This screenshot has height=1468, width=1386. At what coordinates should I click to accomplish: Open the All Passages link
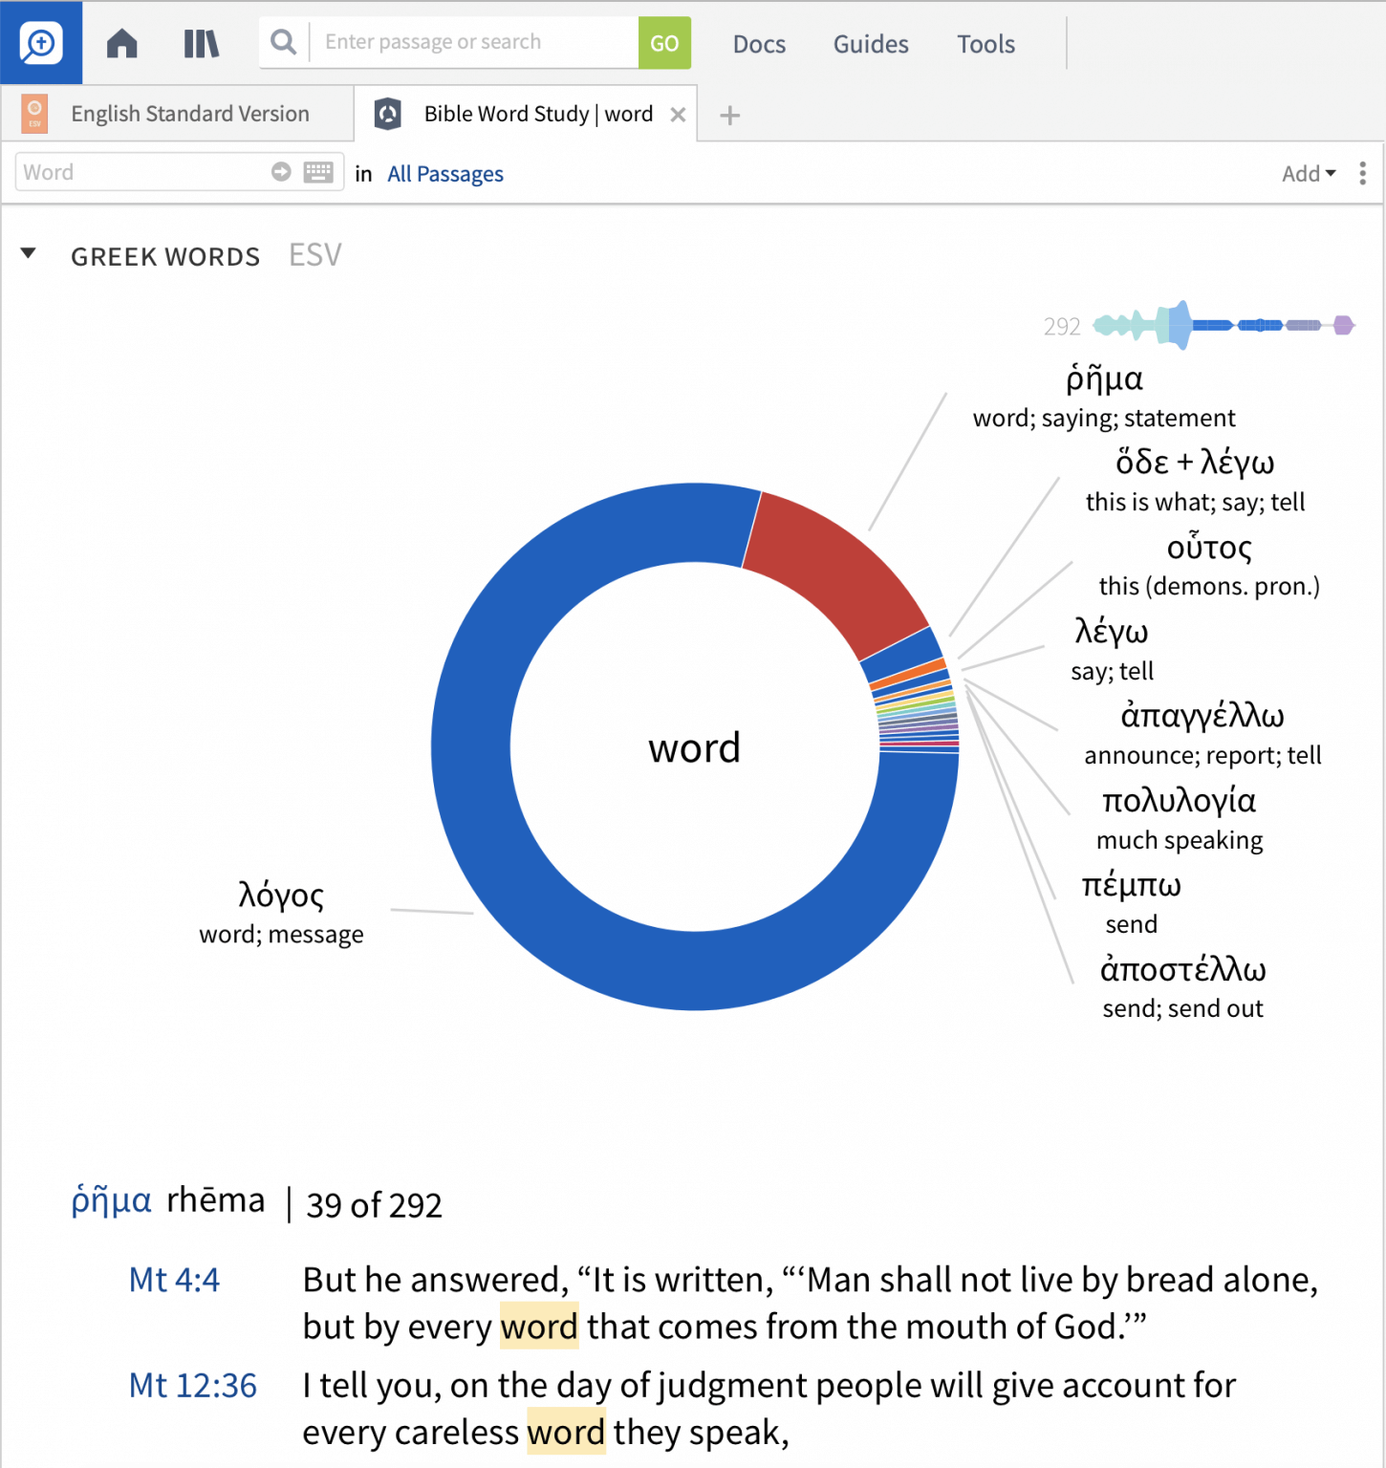tap(444, 173)
